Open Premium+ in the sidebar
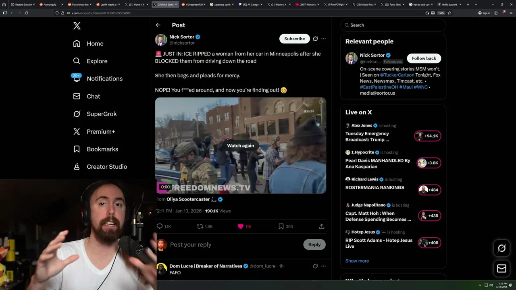 [x=94, y=131]
